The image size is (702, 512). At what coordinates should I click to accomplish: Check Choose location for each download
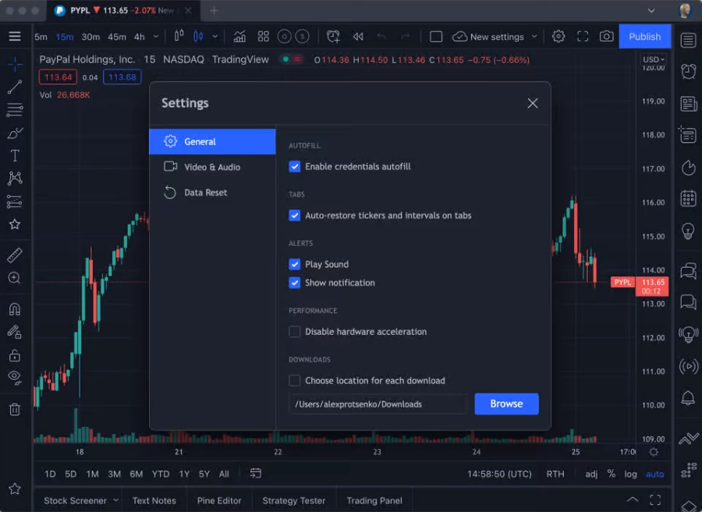tap(294, 380)
